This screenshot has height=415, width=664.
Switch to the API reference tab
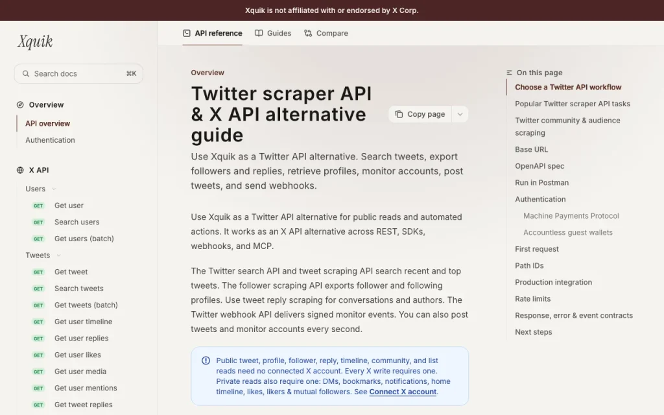213,33
